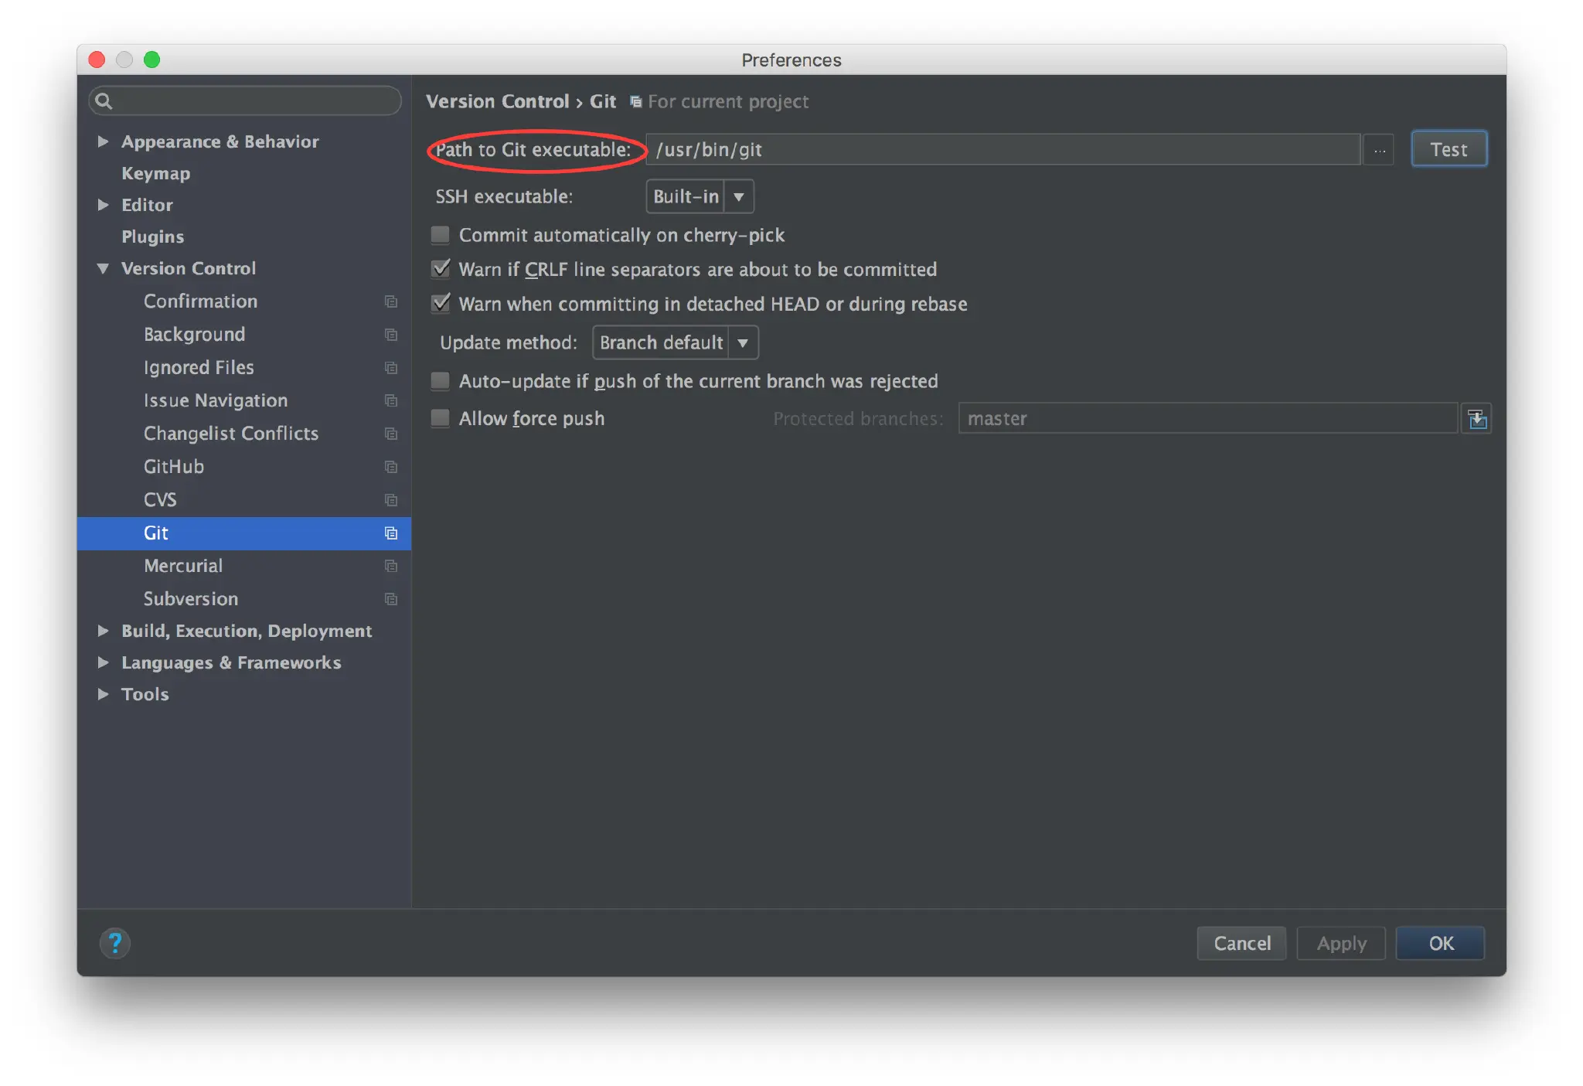Screen dimensions: 1583x1086
Task: Click project-level icon next to Background
Action: click(391, 335)
